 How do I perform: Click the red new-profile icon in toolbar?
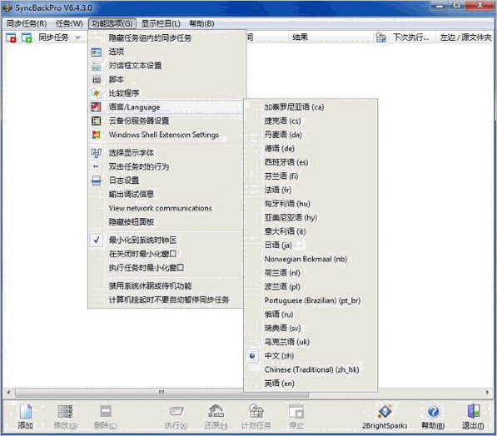point(11,37)
